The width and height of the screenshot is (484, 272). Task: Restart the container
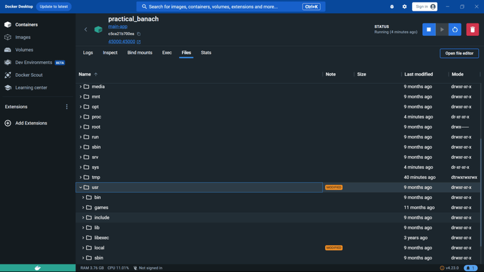[x=455, y=30]
